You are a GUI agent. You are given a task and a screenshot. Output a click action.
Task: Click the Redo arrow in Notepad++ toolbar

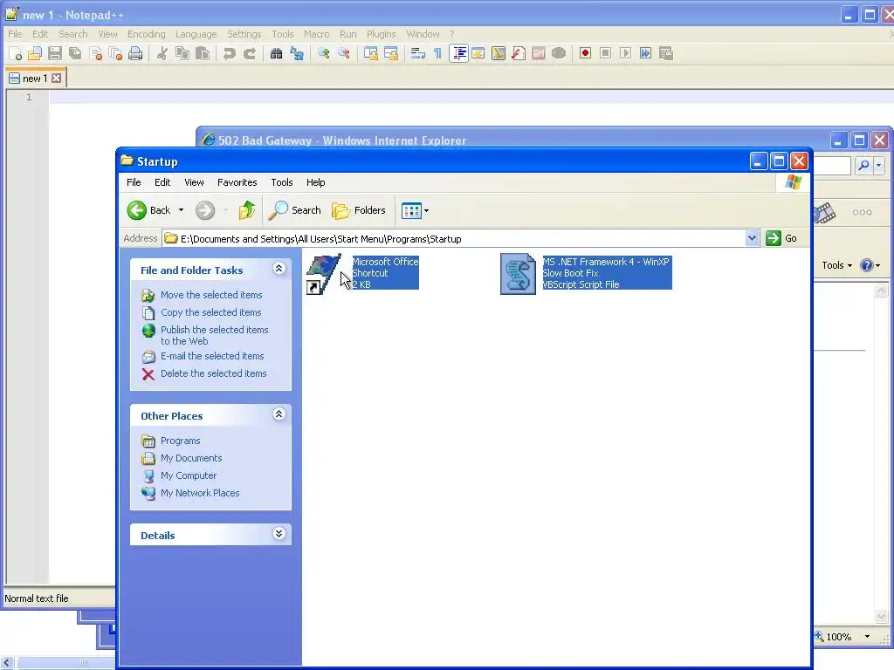249,53
